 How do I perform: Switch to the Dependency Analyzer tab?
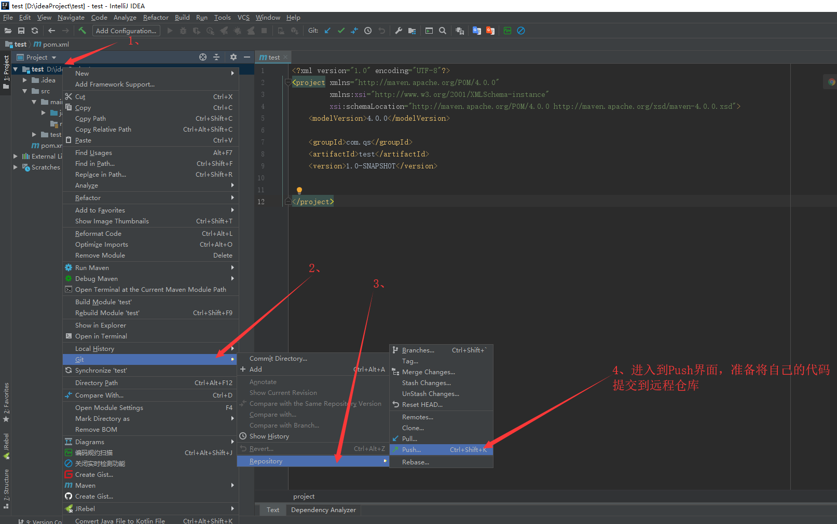323,510
